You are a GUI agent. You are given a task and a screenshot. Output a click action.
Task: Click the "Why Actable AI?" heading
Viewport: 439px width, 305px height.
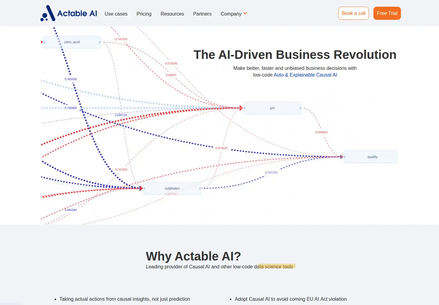click(x=193, y=256)
